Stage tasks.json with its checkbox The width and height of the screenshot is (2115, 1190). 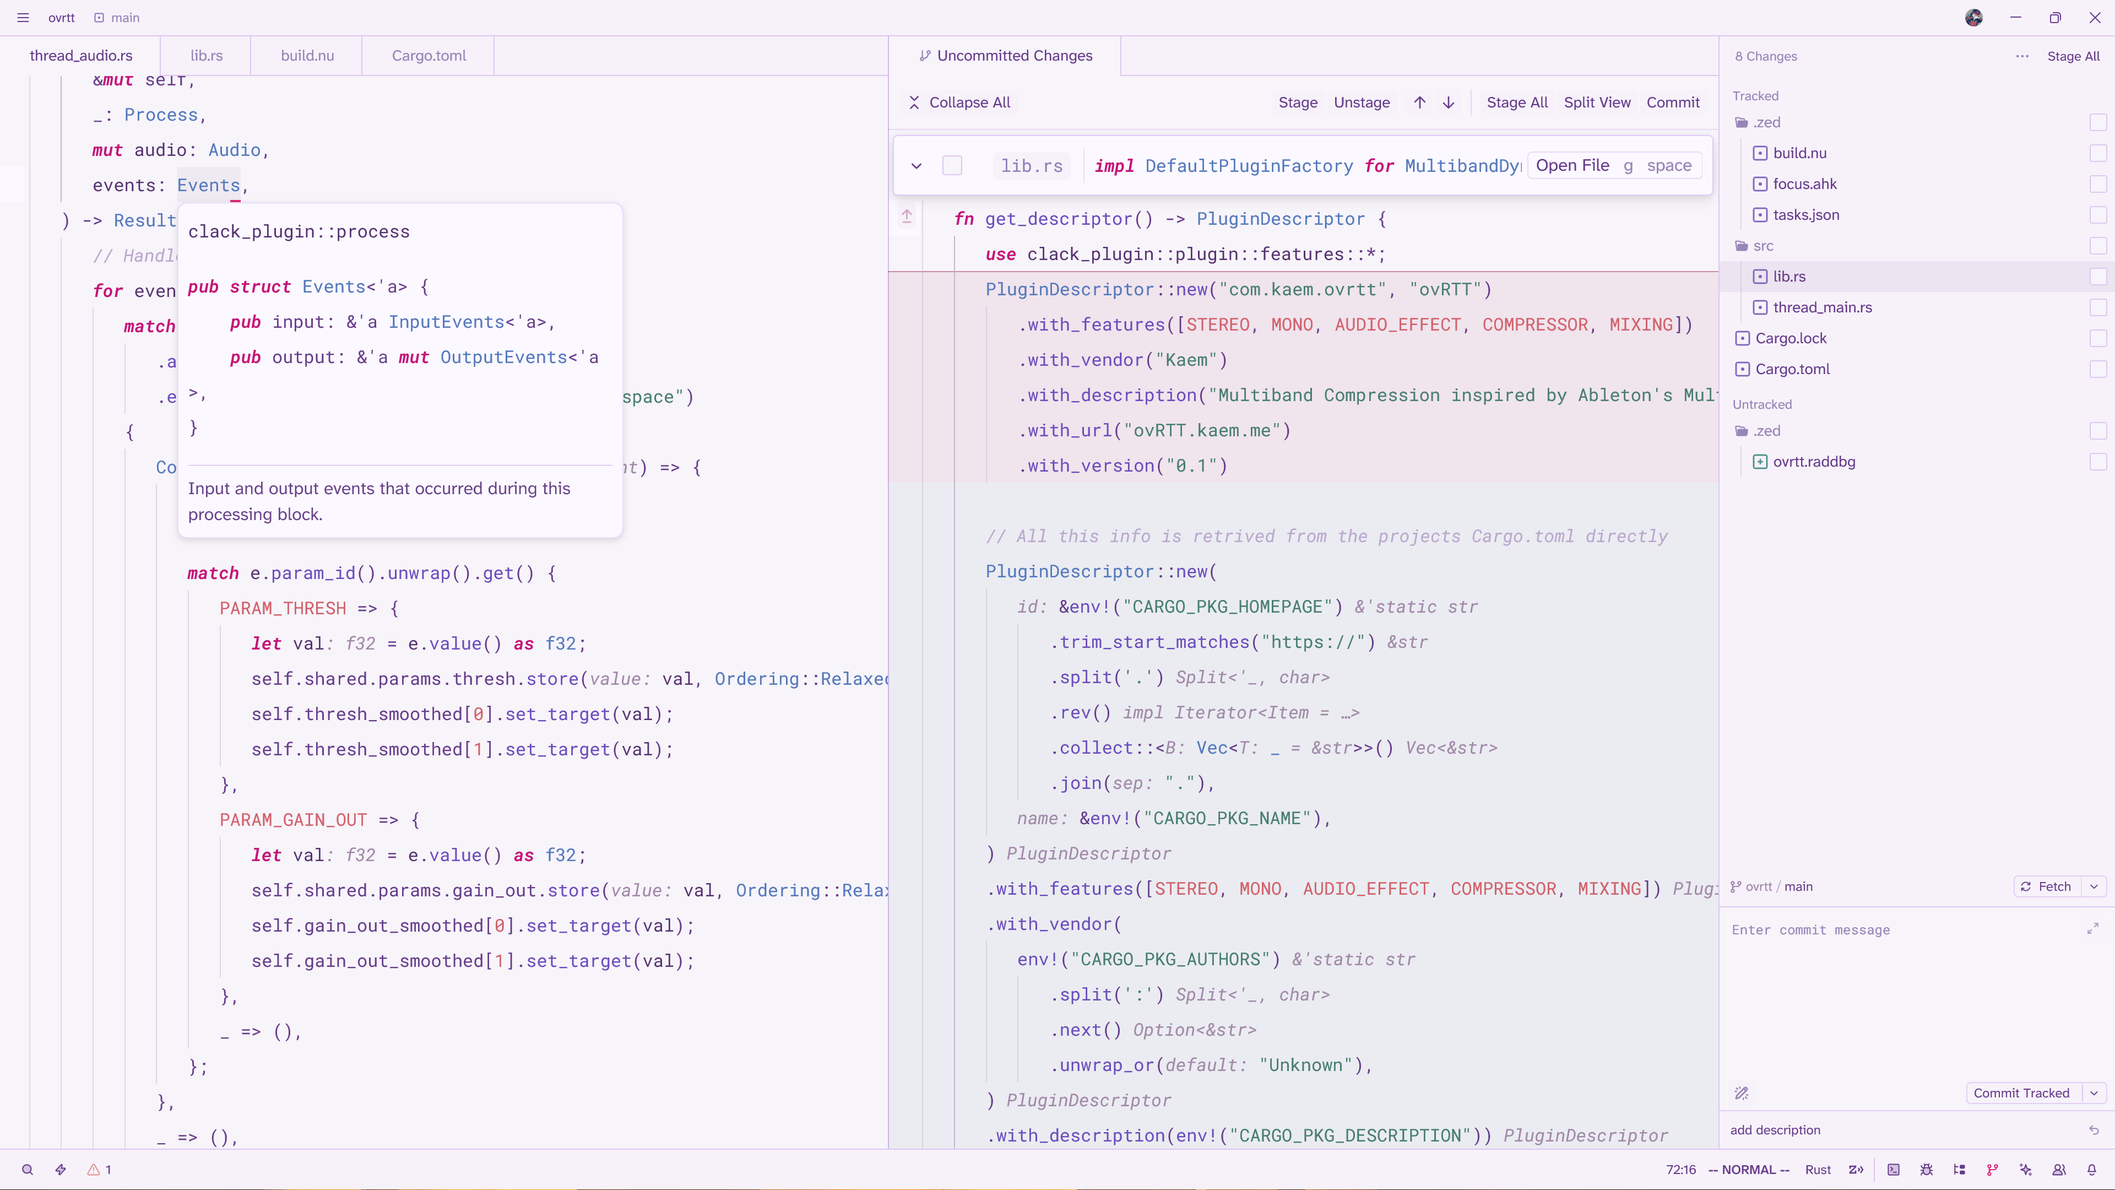pyautogui.click(x=2098, y=214)
